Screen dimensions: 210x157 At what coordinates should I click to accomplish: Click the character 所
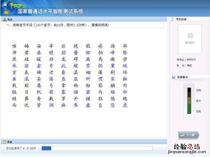click(x=88, y=79)
